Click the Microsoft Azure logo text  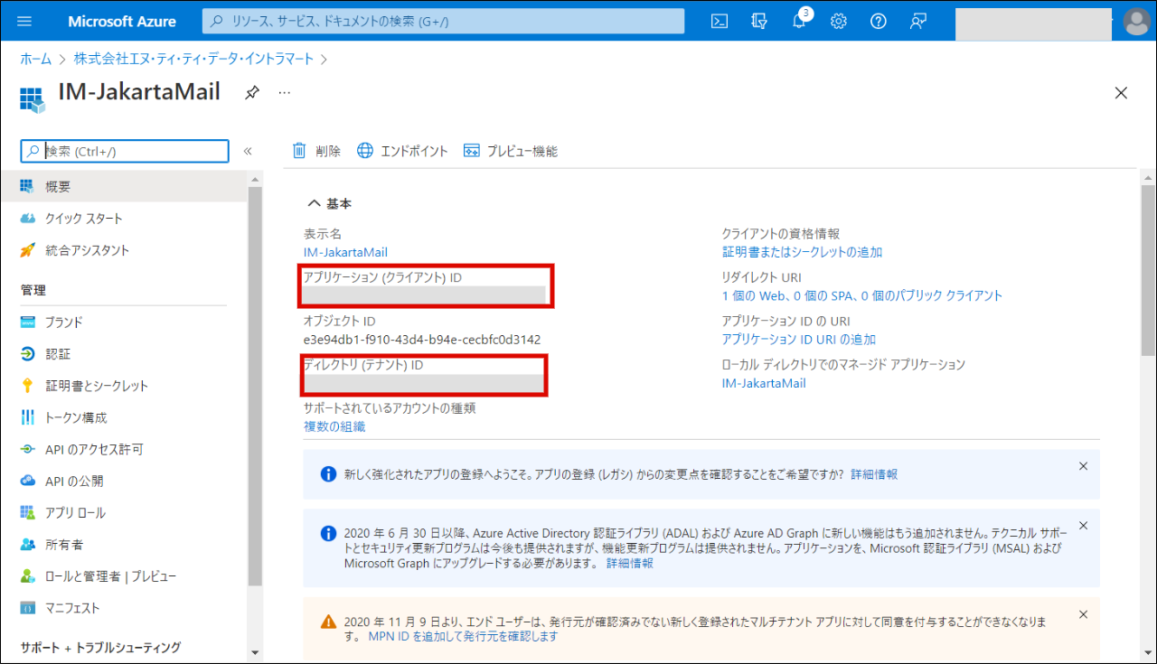pos(122,21)
